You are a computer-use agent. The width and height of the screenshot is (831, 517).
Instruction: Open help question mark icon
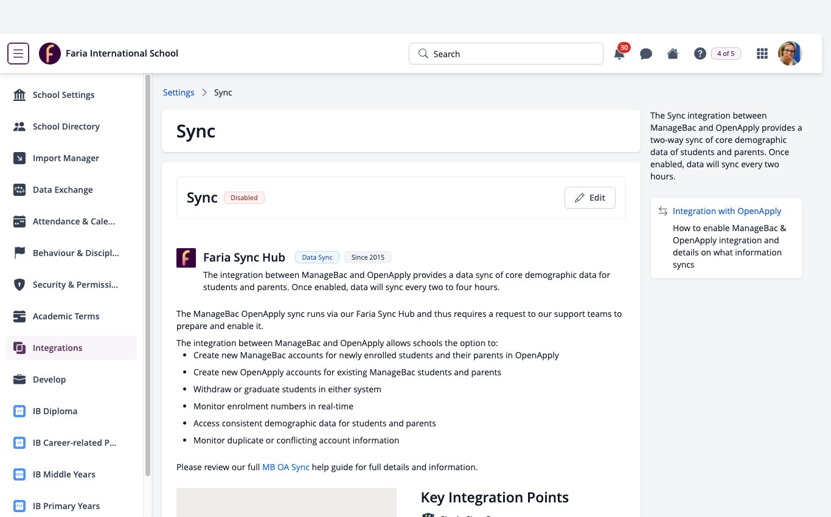(x=700, y=54)
